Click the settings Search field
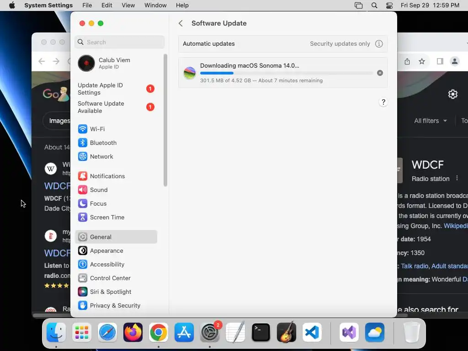This screenshot has width=468, height=351. pos(119,42)
